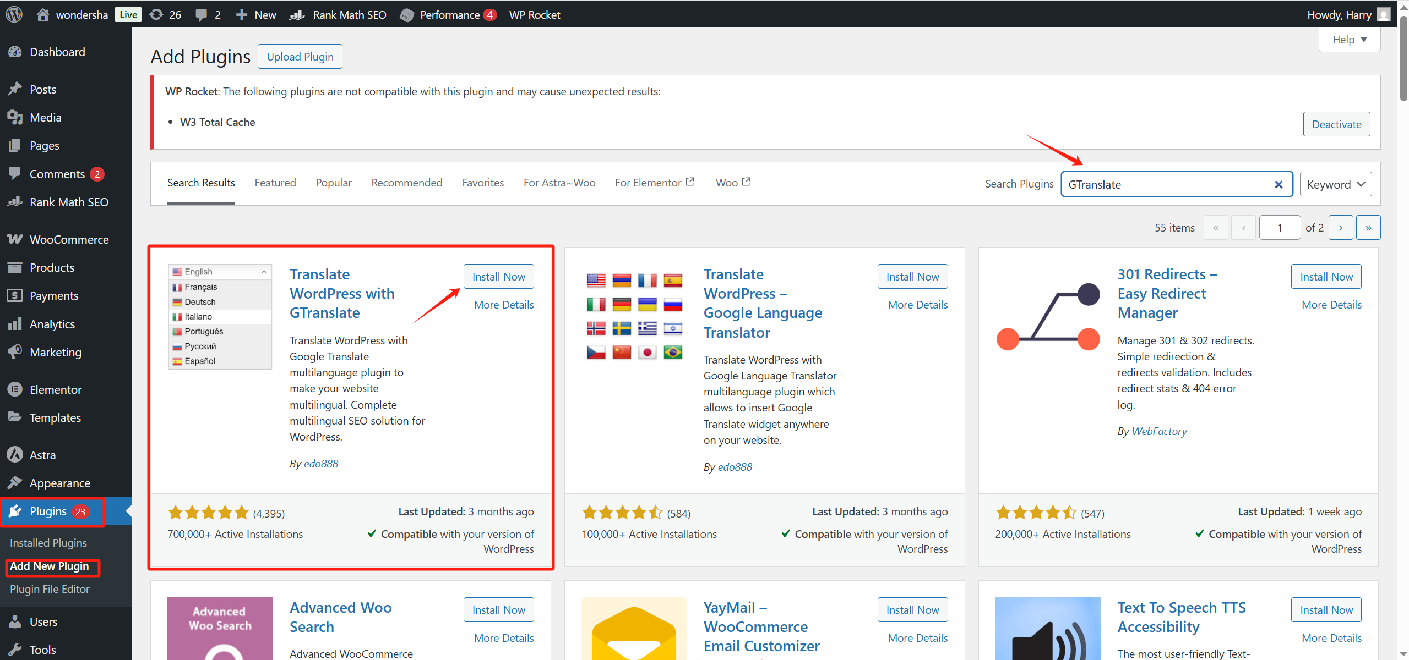The image size is (1409, 660).
Task: Click the Astra theme icon in sidebar
Action: click(15, 455)
